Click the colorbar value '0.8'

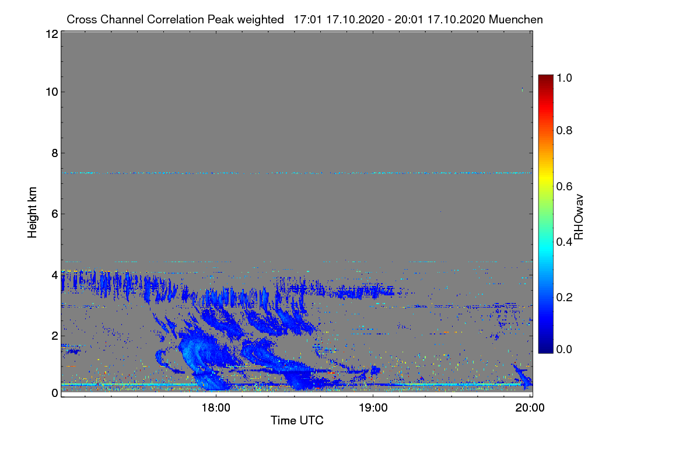(x=565, y=130)
